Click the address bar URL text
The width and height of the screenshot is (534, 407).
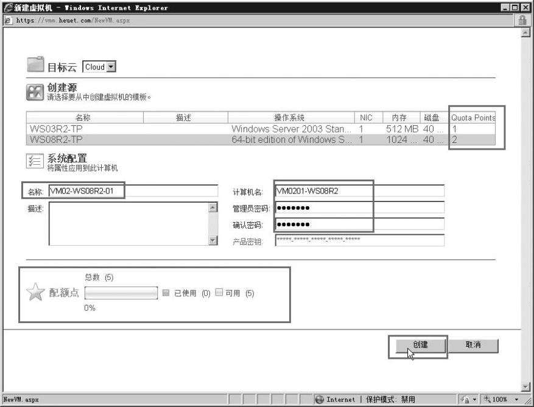pos(73,21)
